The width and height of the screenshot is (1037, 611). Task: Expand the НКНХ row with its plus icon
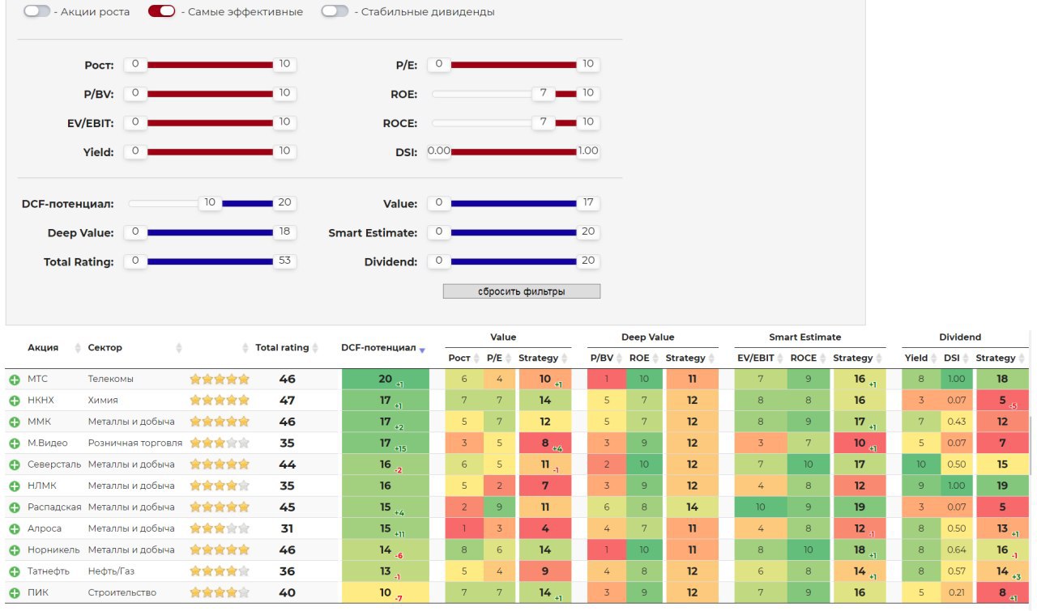pyautogui.click(x=15, y=401)
